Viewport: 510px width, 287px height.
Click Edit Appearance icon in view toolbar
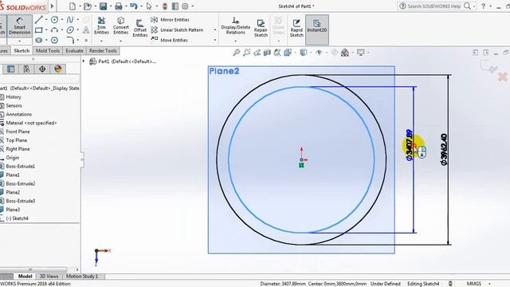pyautogui.click(x=345, y=53)
